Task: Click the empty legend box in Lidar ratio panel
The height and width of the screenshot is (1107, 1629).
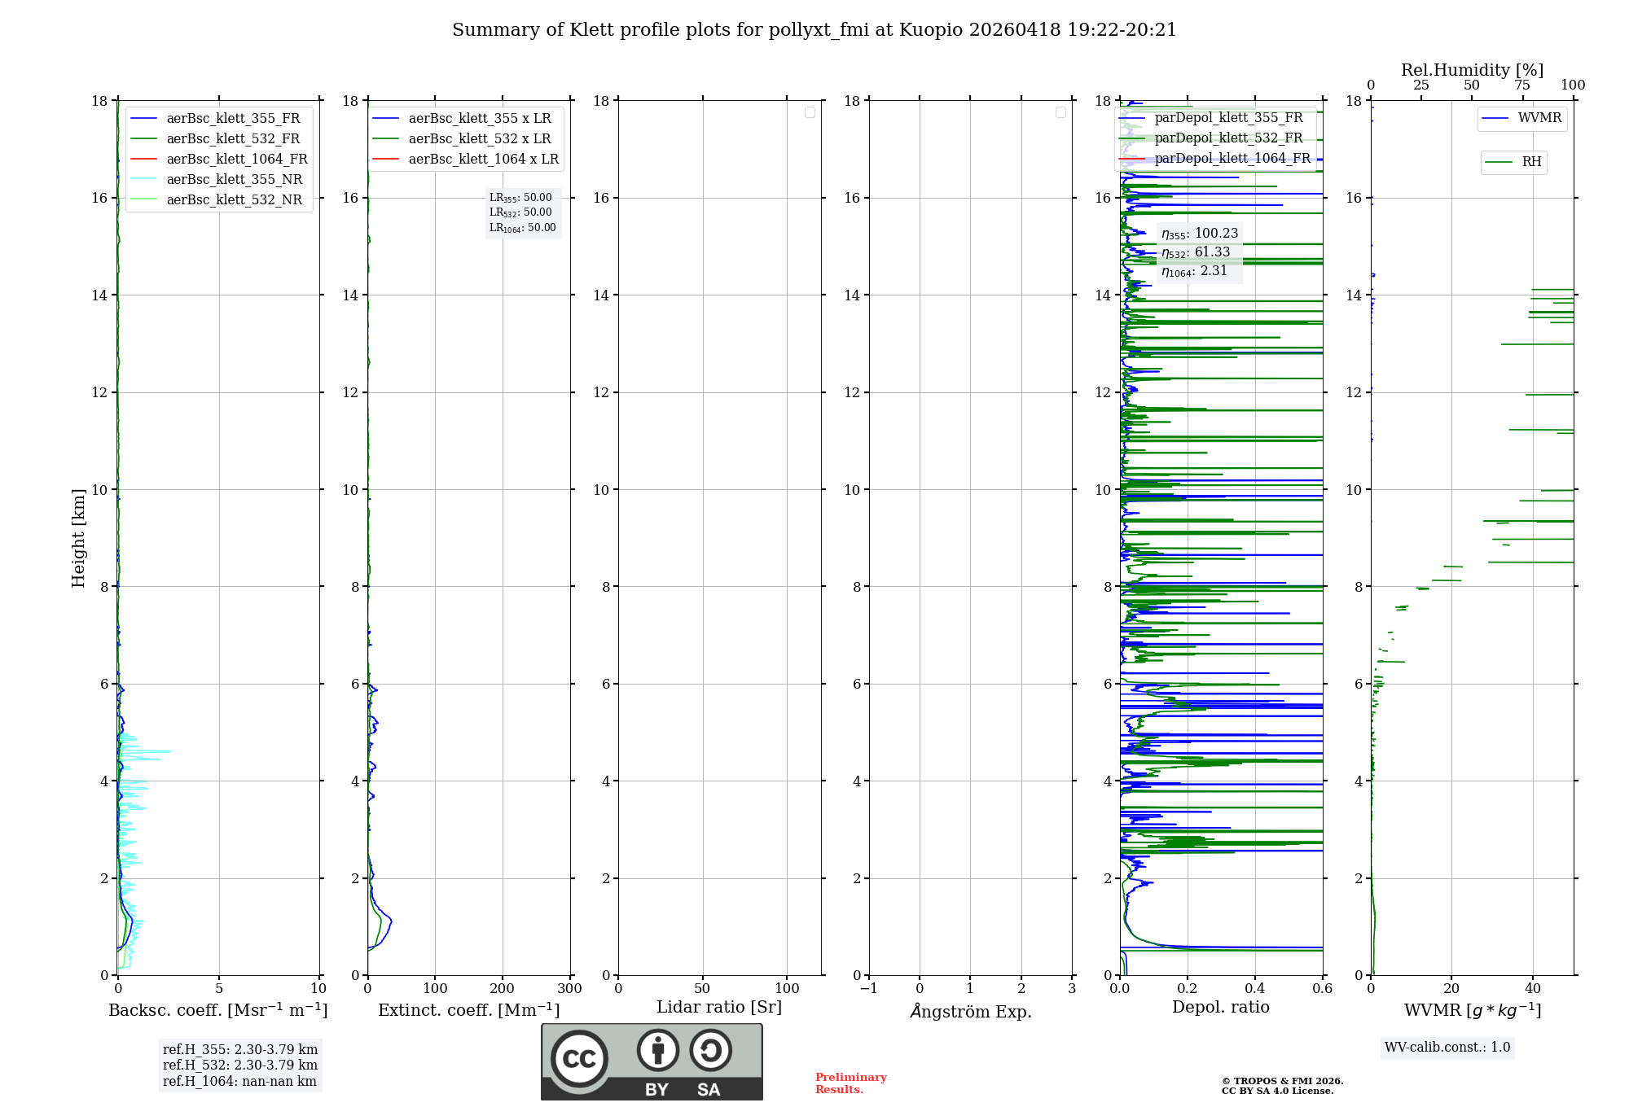Action: pyautogui.click(x=810, y=112)
